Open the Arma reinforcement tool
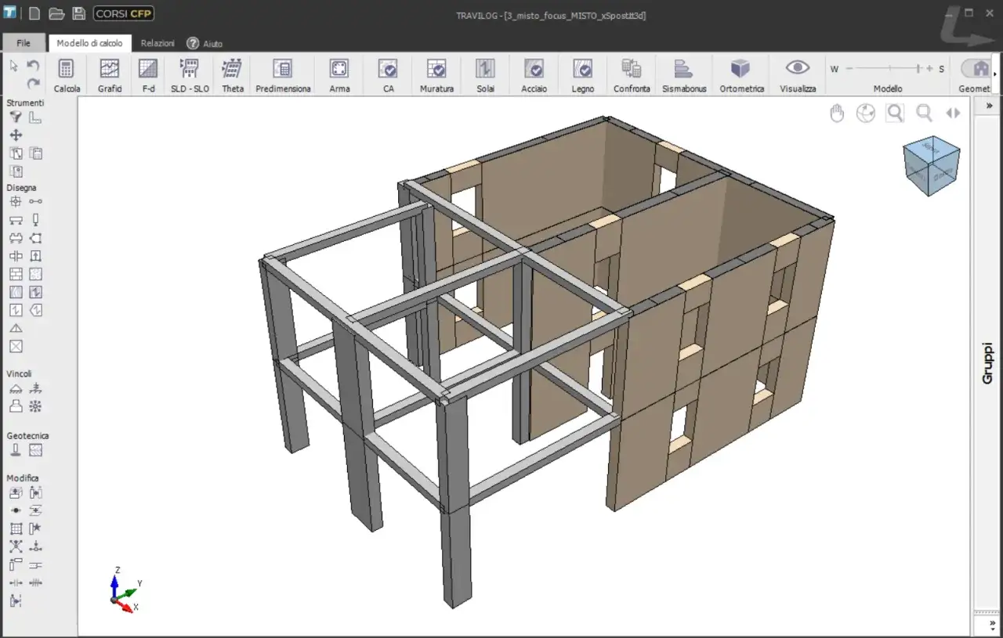This screenshot has width=1003, height=638. (339, 76)
